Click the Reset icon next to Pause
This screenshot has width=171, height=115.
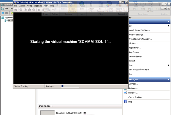point(44,10)
